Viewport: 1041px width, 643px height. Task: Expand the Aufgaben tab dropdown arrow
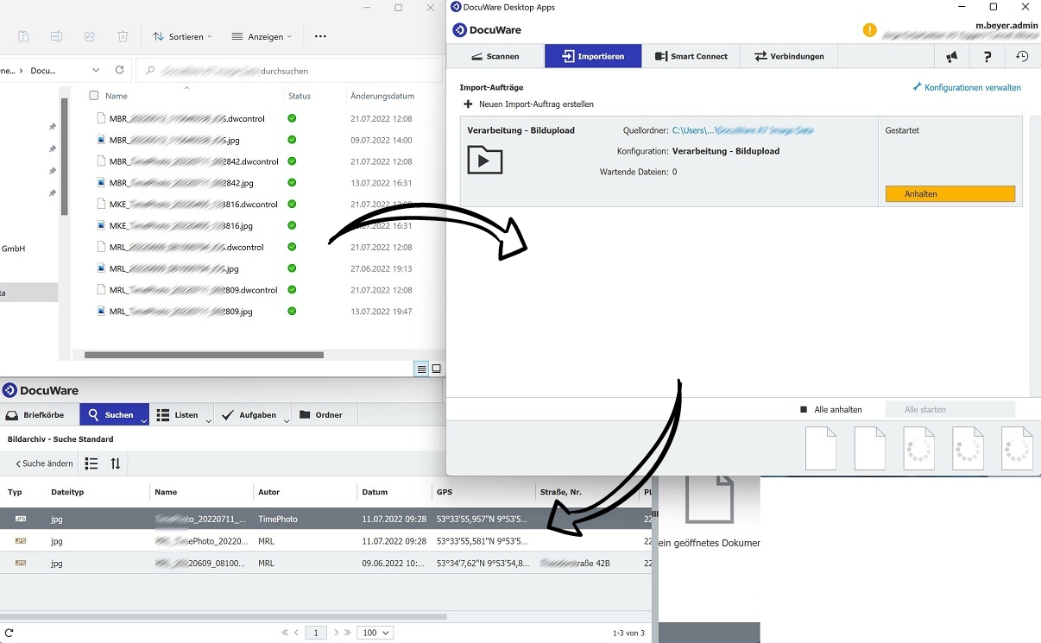(x=287, y=420)
